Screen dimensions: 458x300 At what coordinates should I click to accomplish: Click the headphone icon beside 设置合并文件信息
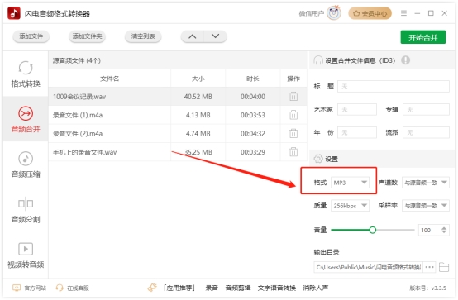(x=318, y=60)
